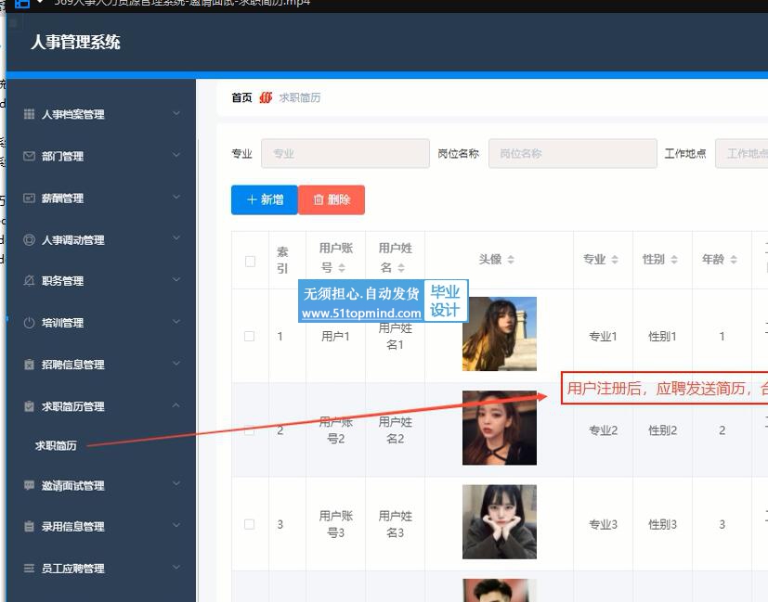The width and height of the screenshot is (768, 602).
Task: Expand 薪酬管理 menu chevron
Action: coord(176,197)
